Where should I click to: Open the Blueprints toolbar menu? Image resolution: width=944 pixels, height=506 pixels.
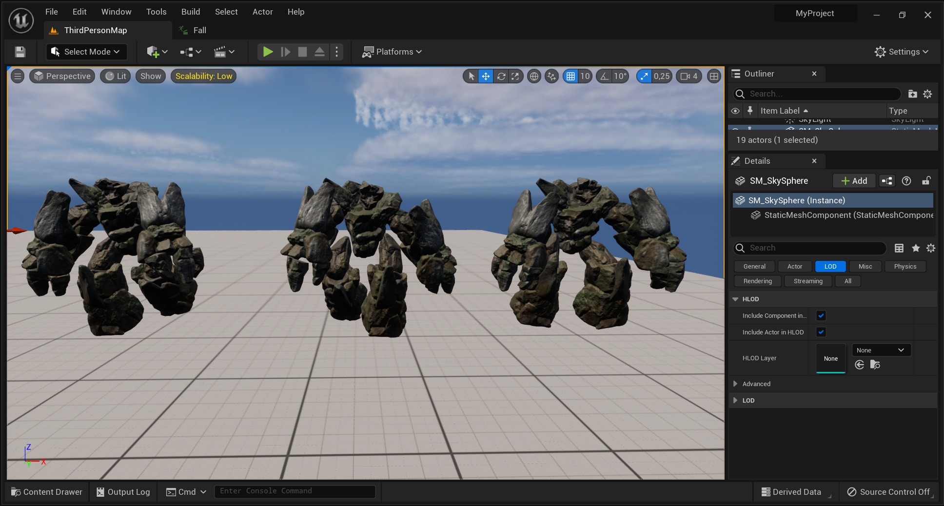190,52
